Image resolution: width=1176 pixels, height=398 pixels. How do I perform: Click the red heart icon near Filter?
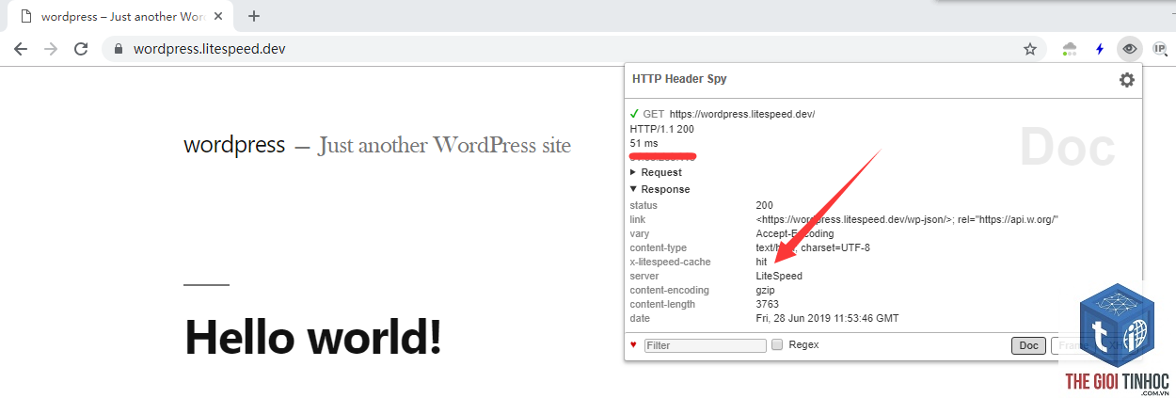[x=633, y=344]
